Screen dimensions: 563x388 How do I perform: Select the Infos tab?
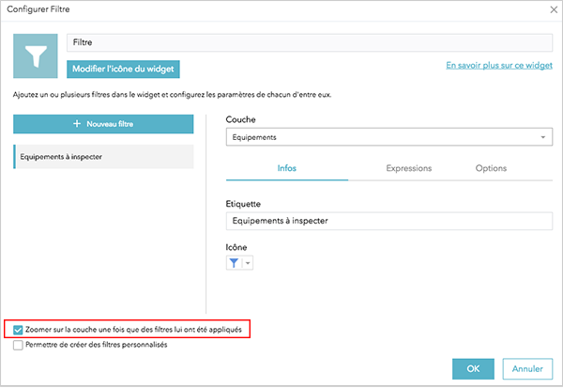pyautogui.click(x=286, y=168)
